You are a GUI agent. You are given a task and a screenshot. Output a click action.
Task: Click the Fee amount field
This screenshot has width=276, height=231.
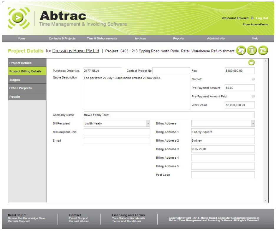point(240,71)
